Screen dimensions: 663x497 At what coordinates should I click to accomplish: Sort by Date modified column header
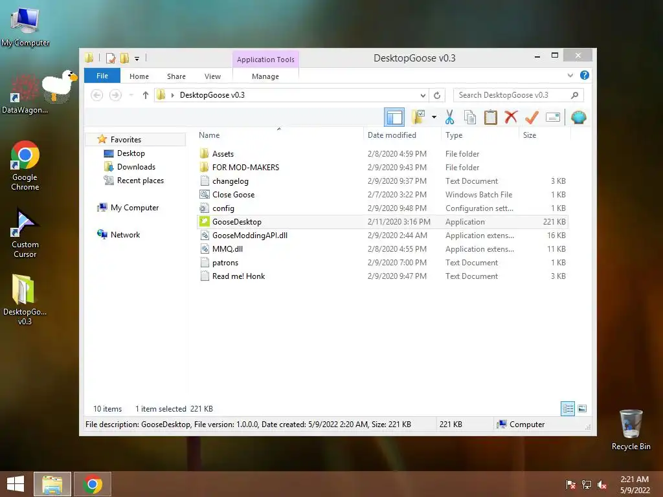pyautogui.click(x=392, y=135)
